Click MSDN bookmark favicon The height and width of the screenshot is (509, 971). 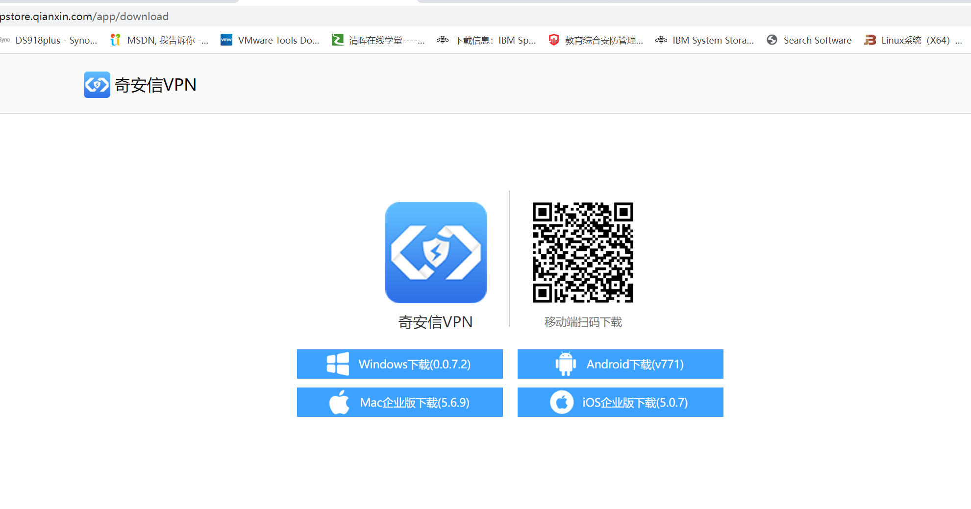[115, 40]
